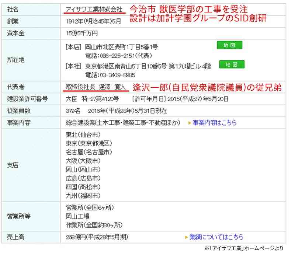Click the 売上高 row label
This screenshot has width=295, height=255.
15,237
